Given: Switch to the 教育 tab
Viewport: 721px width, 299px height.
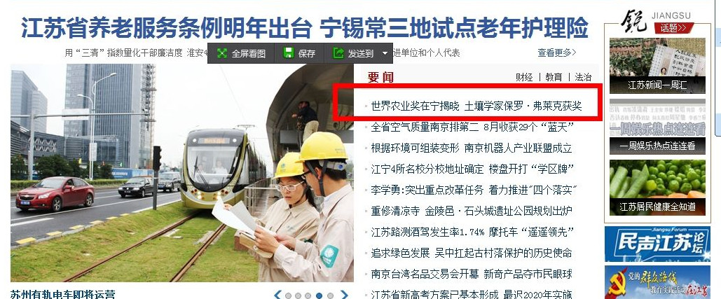Looking at the screenshot, I should (554, 77).
